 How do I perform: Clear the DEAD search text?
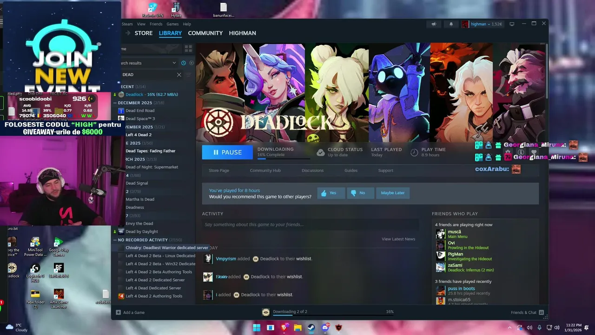(x=179, y=74)
